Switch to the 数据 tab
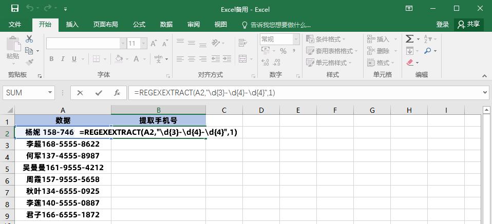The height and width of the screenshot is (224, 492). [166, 25]
